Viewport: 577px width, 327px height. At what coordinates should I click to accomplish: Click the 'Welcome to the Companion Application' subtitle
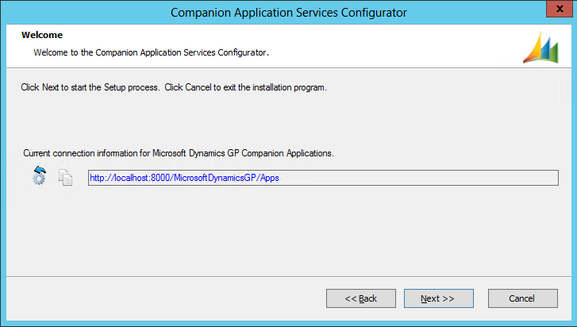coord(151,52)
